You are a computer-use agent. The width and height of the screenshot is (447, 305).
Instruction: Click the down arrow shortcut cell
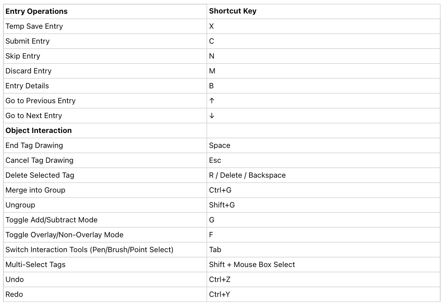212,116
